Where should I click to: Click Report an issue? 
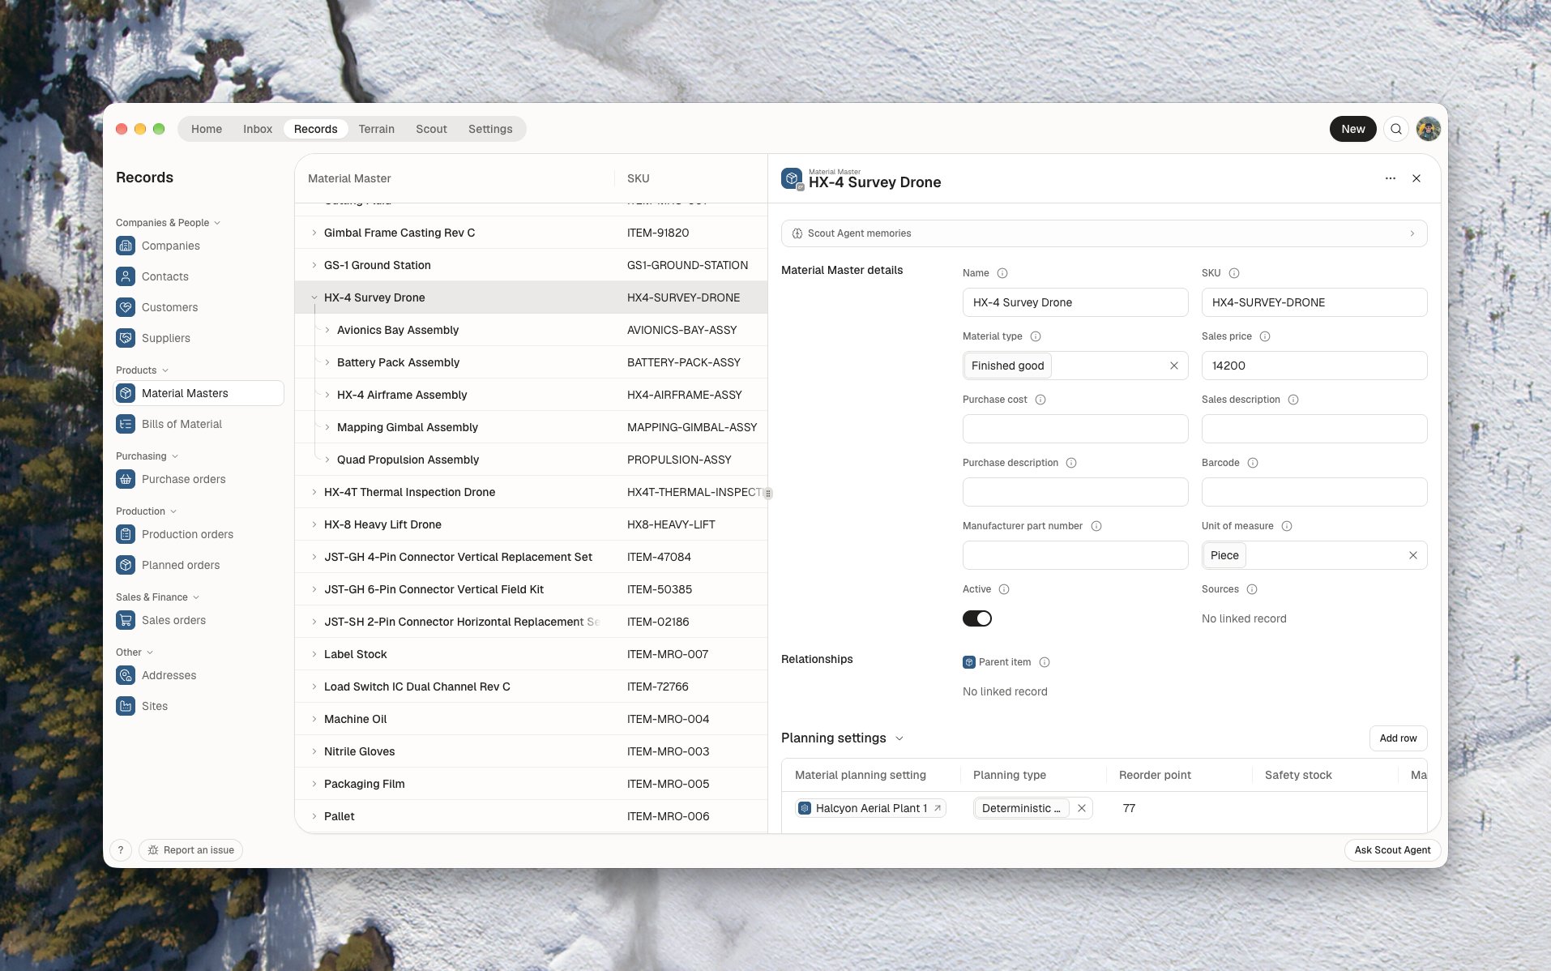coord(190,850)
